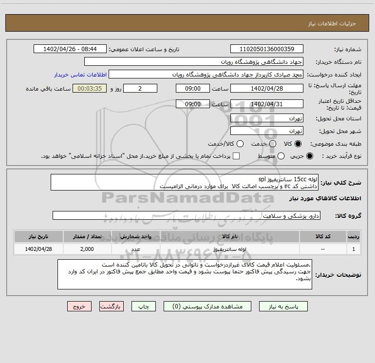Click the ایجاد کننده درخواست field

click(206, 74)
